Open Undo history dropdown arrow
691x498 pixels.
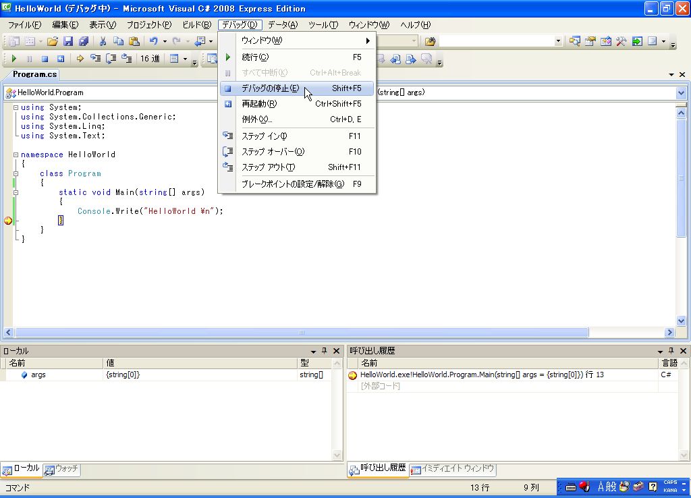coord(165,41)
